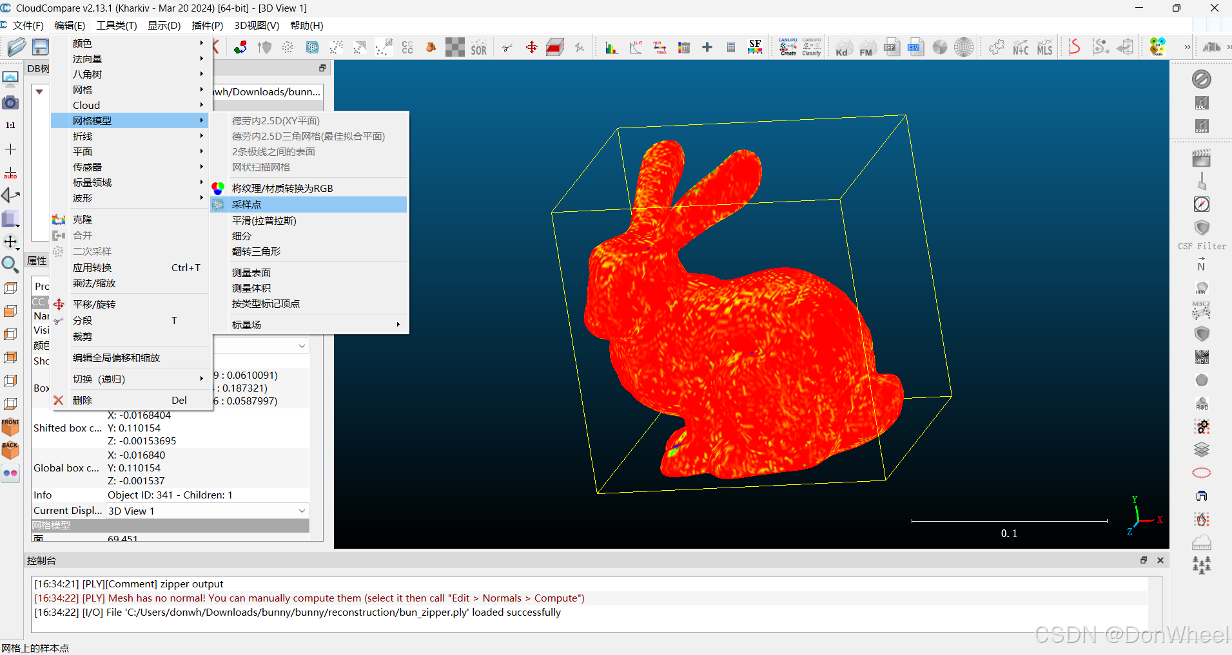
Task: Click the SF color scale icon
Action: click(755, 47)
